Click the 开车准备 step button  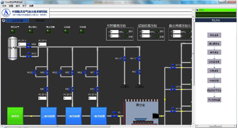214,35
